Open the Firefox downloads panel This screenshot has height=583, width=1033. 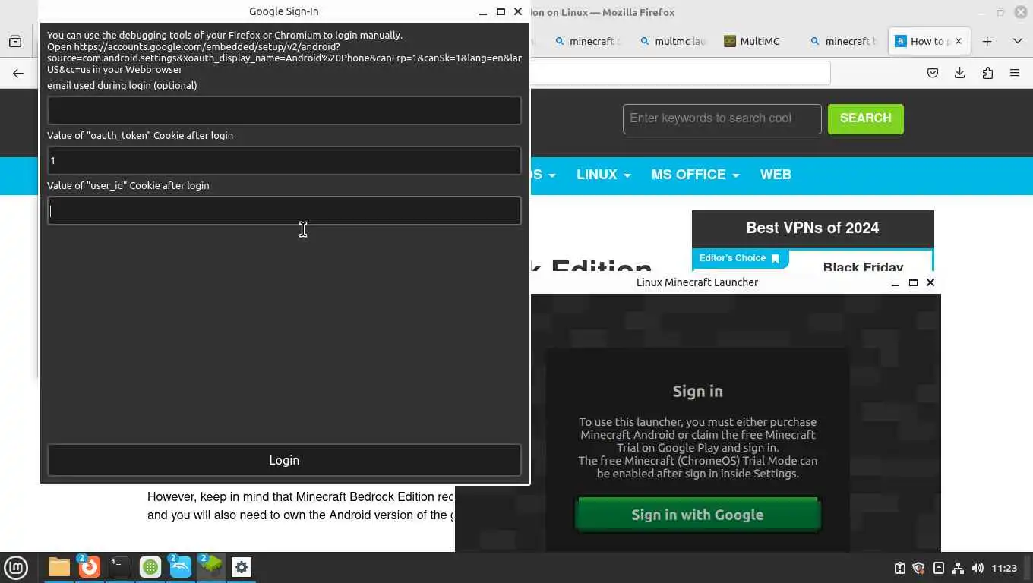960,73
